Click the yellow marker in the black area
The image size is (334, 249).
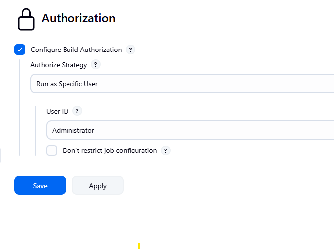[139, 246]
